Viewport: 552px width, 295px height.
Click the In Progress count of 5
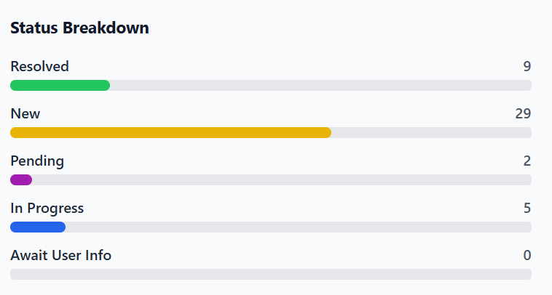pos(527,209)
